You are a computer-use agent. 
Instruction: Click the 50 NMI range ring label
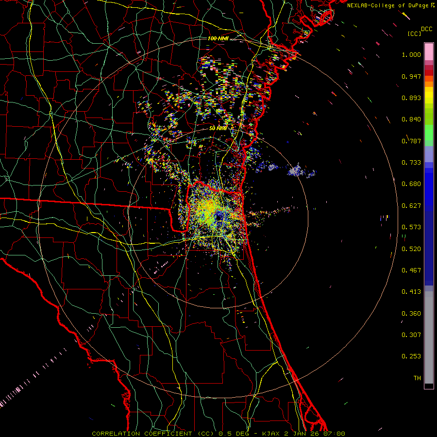click(218, 128)
